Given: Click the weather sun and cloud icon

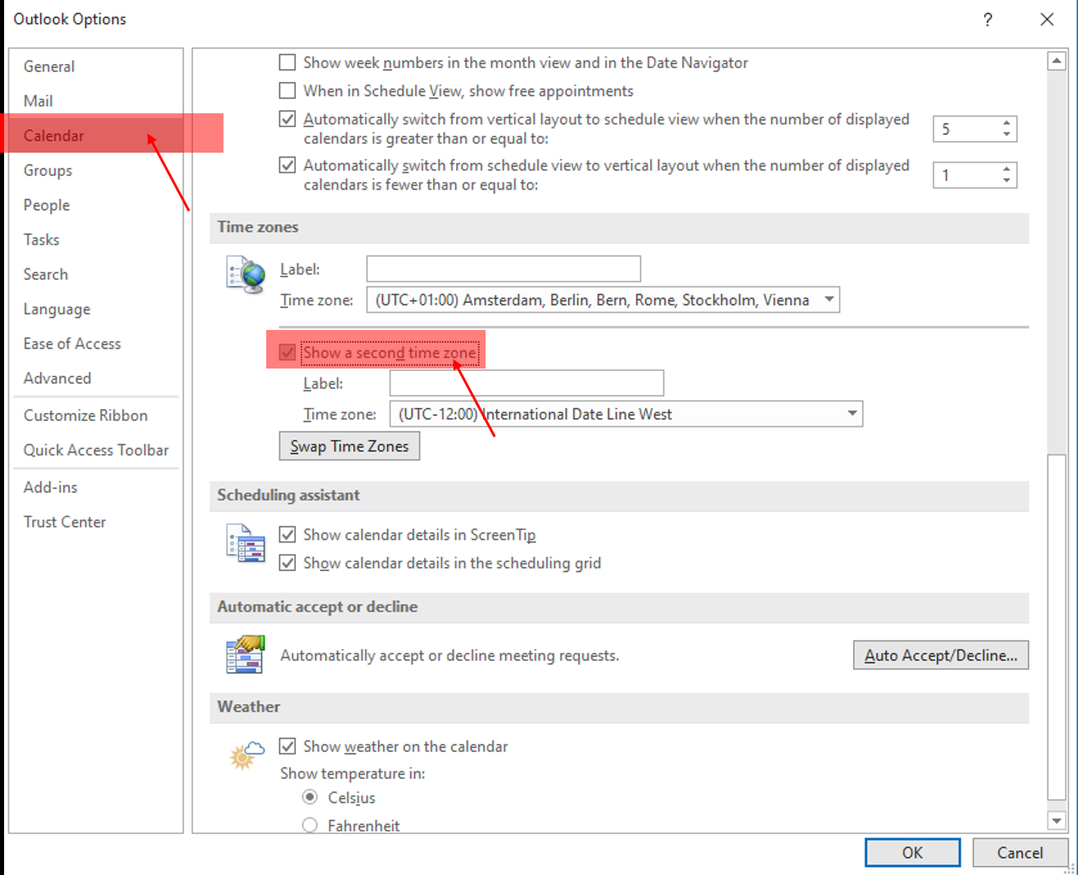Looking at the screenshot, I should (247, 754).
